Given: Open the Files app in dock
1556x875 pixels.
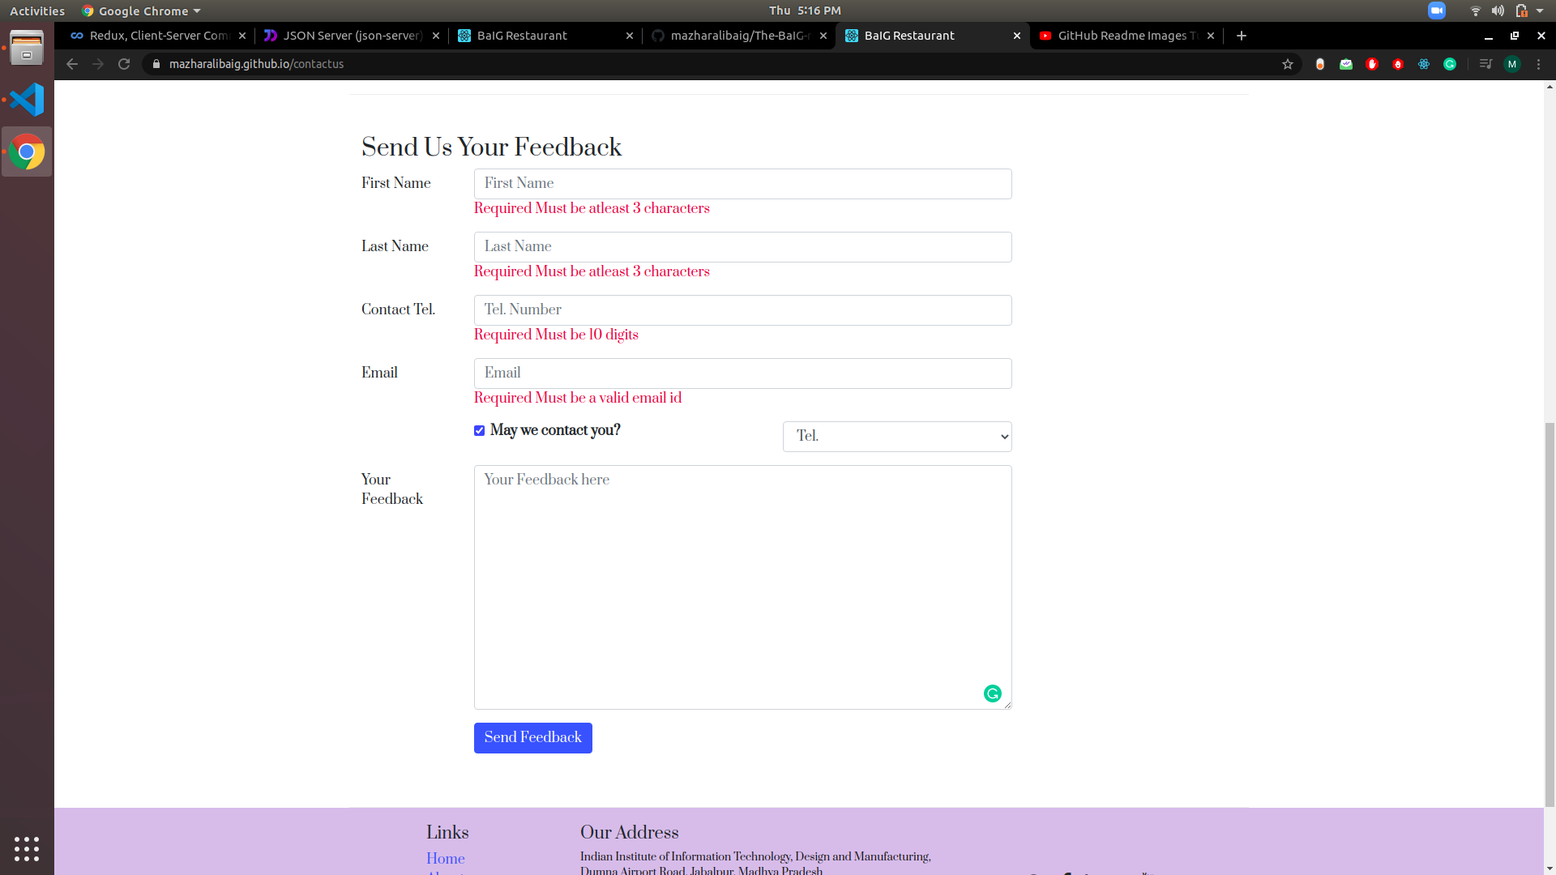Looking at the screenshot, I should point(27,47).
